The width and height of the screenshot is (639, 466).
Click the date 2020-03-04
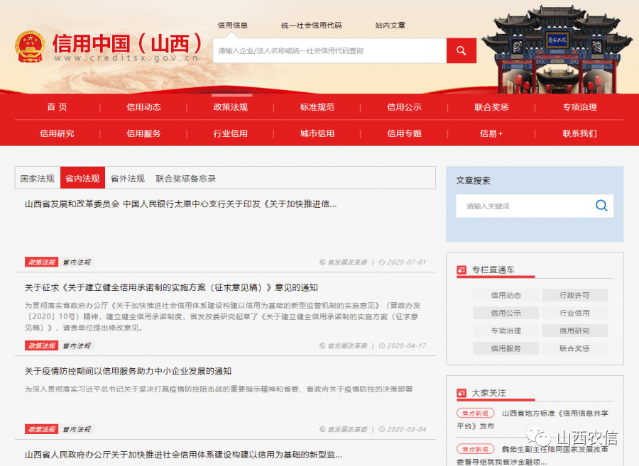tap(406, 429)
